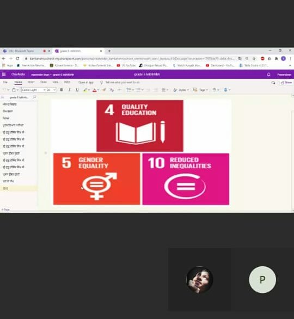Open the Office app launcher grid

click(x=4, y=75)
